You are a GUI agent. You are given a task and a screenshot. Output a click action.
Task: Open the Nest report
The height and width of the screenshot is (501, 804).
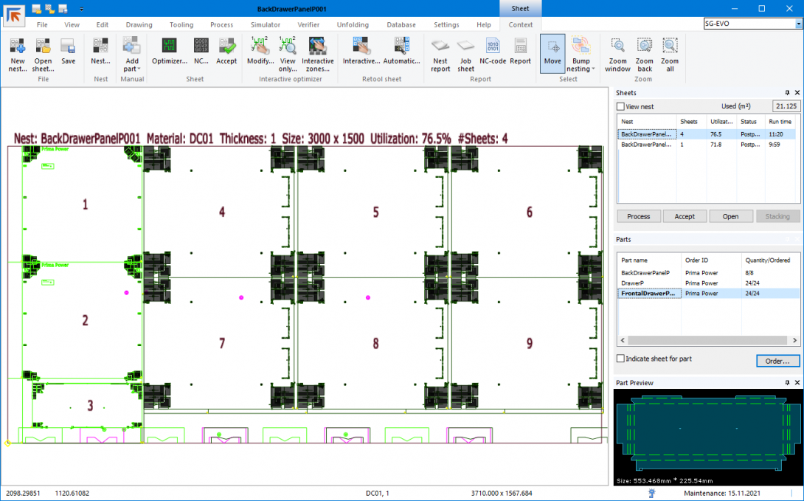(x=440, y=46)
